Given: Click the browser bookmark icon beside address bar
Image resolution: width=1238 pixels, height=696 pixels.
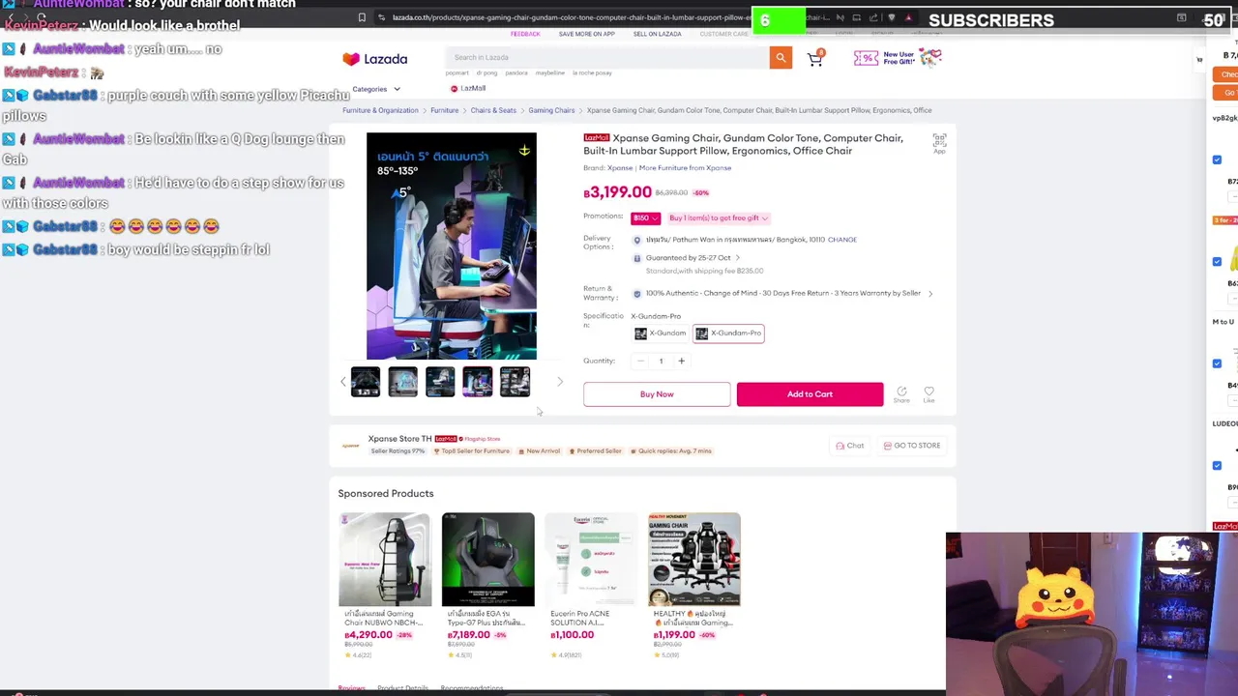Looking at the screenshot, I should 362,17.
